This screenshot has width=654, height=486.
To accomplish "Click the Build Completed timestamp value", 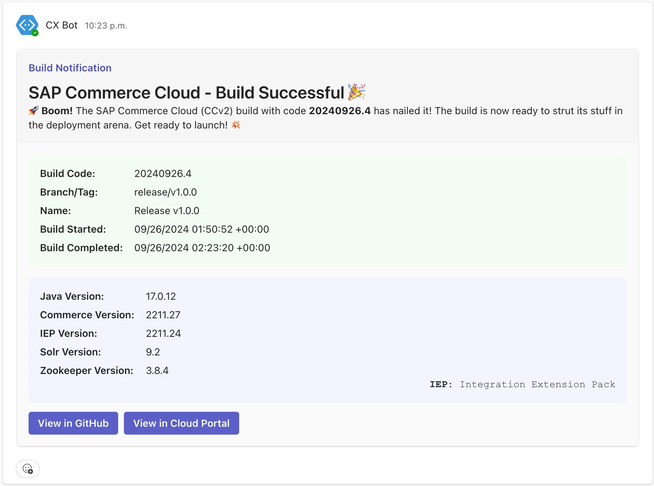I will tap(202, 248).
